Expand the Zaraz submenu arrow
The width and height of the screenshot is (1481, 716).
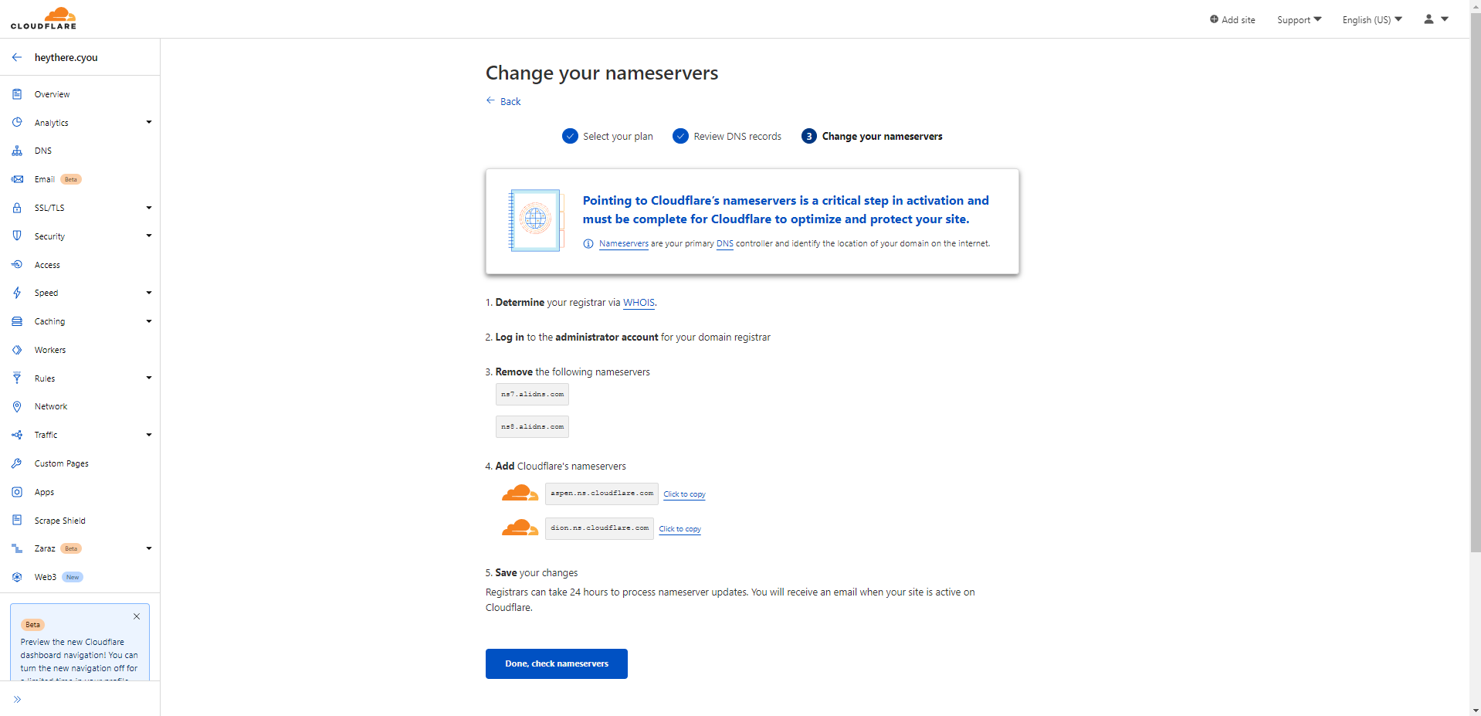tap(149, 548)
